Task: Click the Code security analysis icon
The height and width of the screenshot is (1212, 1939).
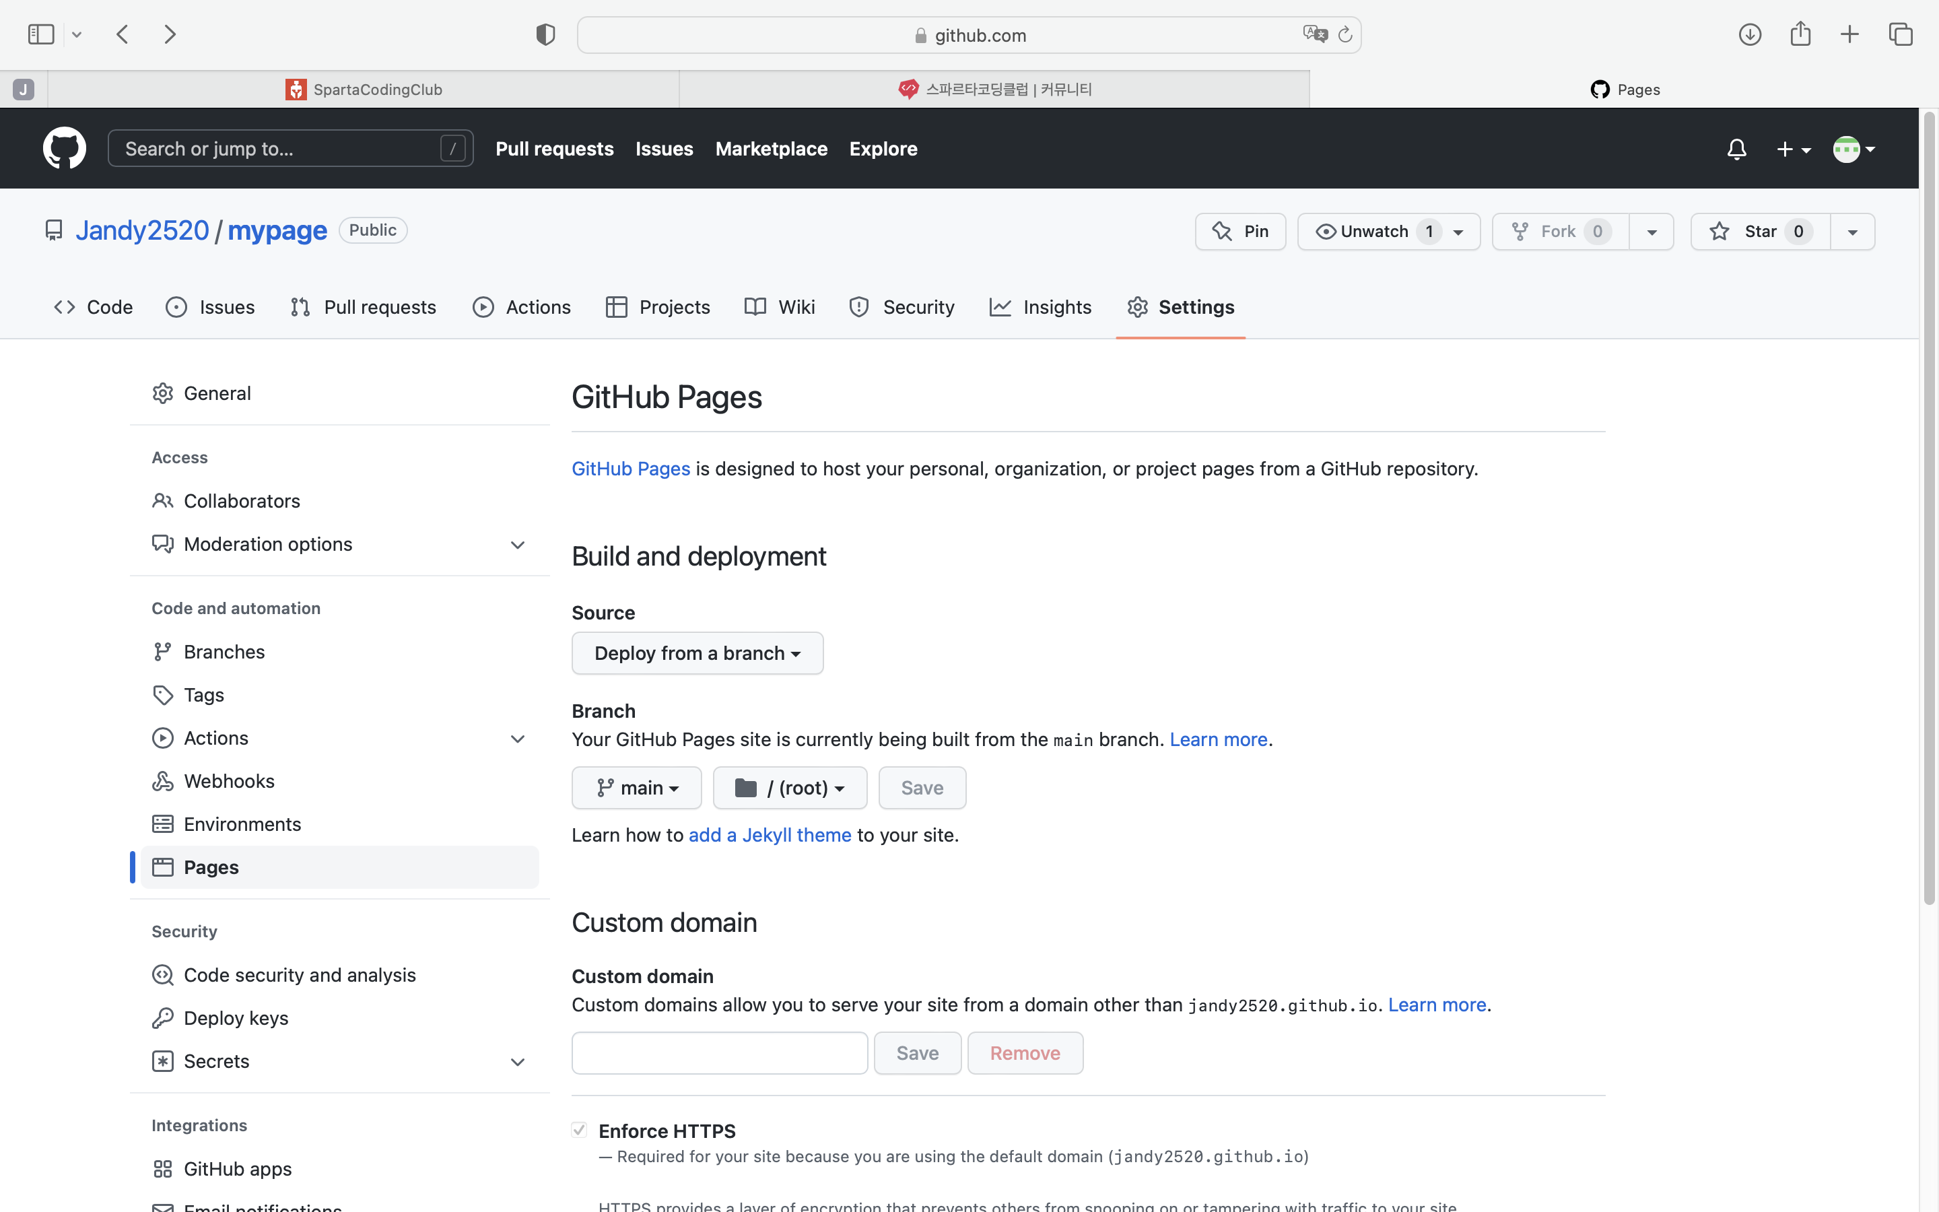Action: [163, 975]
